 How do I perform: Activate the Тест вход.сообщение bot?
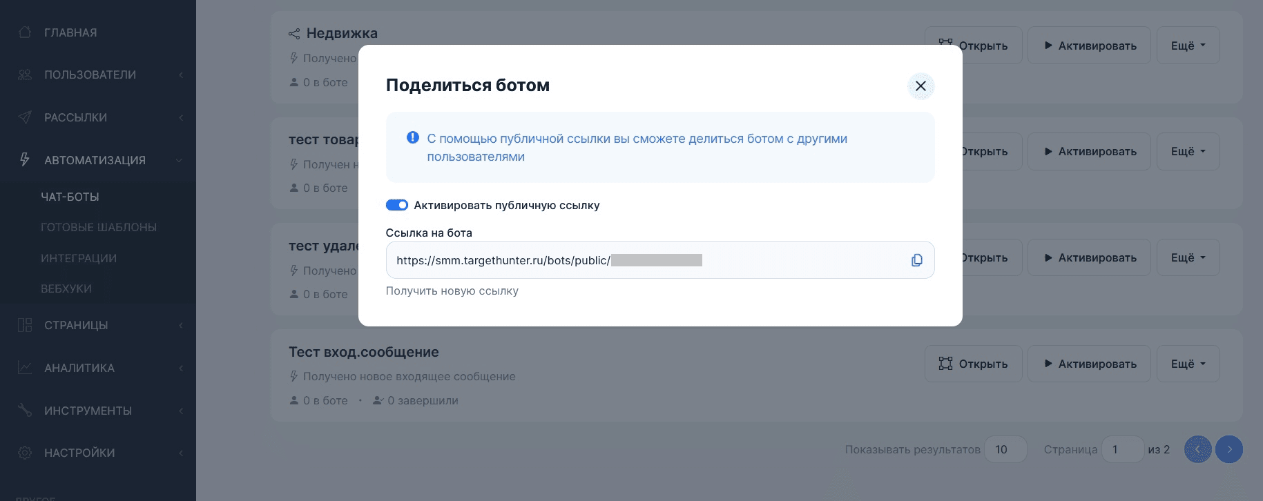click(1089, 364)
